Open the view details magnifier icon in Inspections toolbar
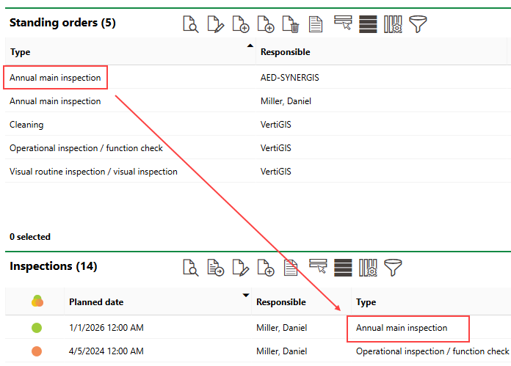Screen dimensions: 511x366 (x=191, y=268)
